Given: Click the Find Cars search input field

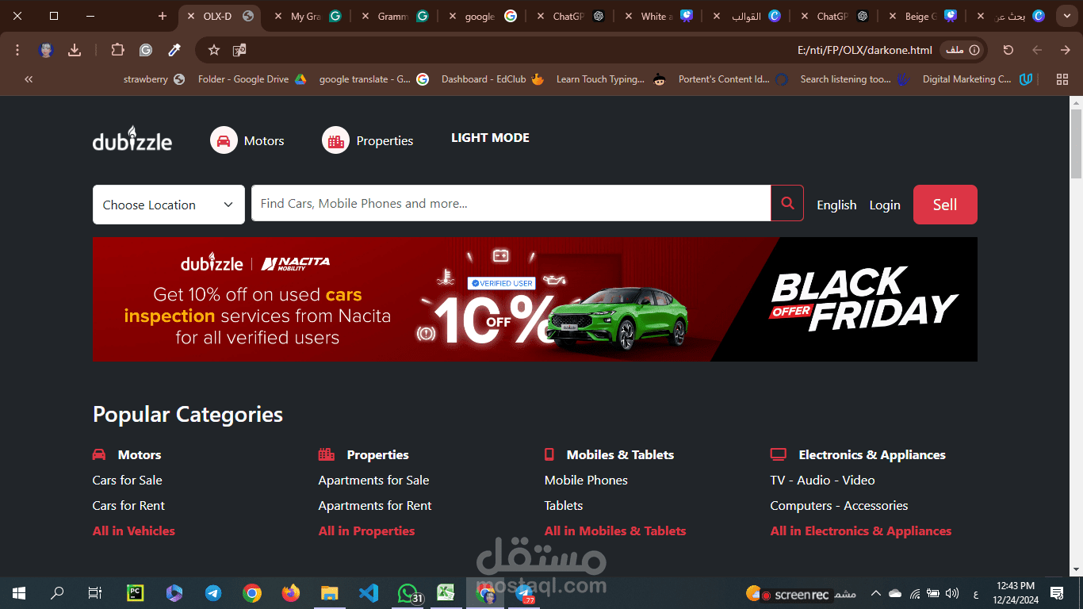Looking at the screenshot, I should pos(511,203).
